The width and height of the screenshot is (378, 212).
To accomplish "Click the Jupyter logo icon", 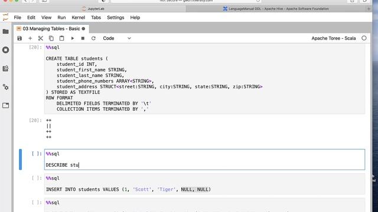I will point(5,17).
